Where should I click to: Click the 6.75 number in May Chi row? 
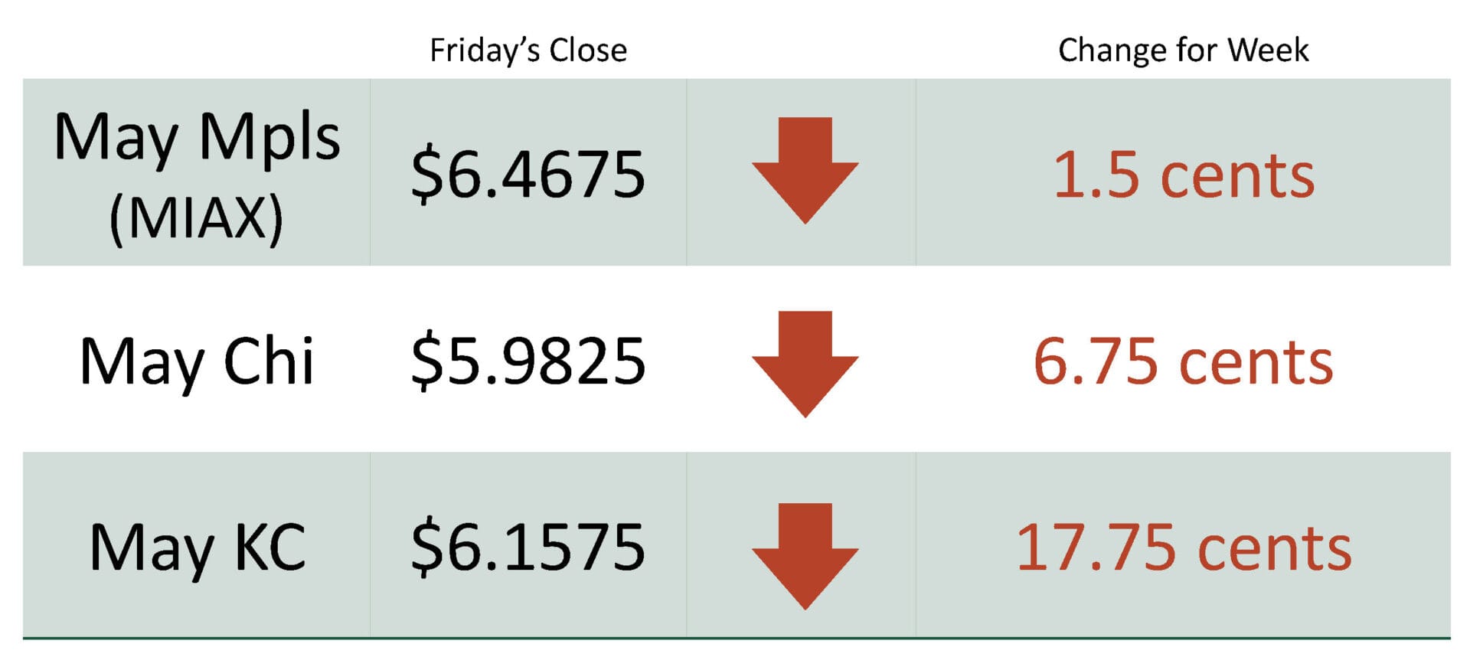(1095, 361)
